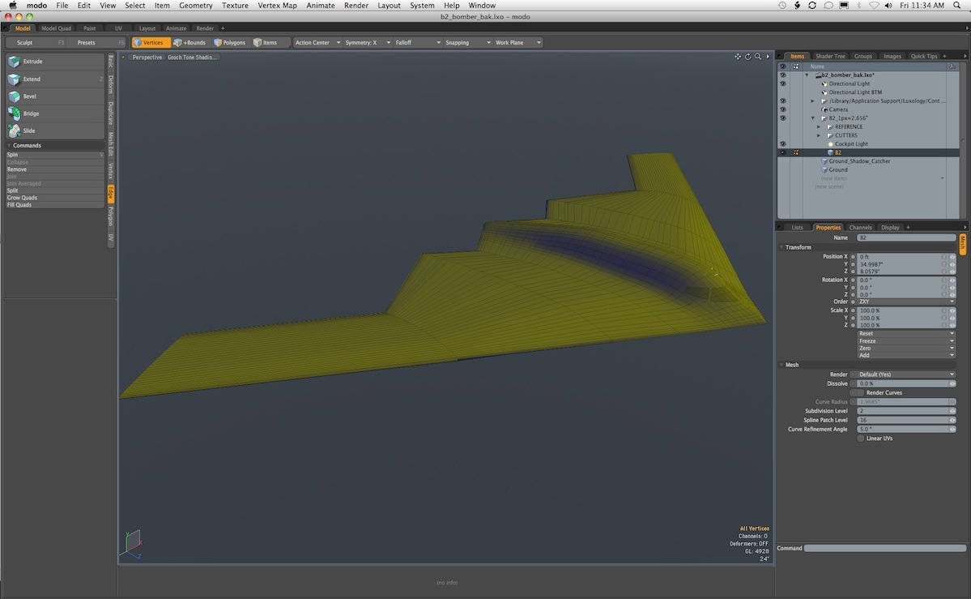The width and height of the screenshot is (971, 599).
Task: Hide the Camera item using eye icon
Action: (782, 109)
